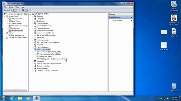Select Task Scheduler in the tree
Image resolution: width=181 pixels, height=101 pixels.
16,19
